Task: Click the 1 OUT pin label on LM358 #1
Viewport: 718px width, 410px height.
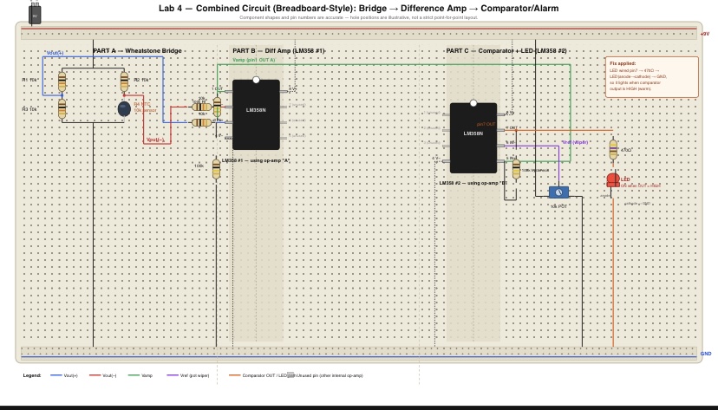Action: [x=218, y=88]
